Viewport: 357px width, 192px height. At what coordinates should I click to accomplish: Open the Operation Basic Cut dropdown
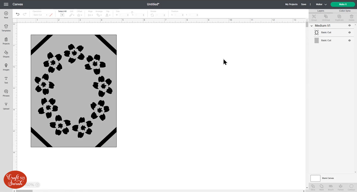[x=40, y=15]
